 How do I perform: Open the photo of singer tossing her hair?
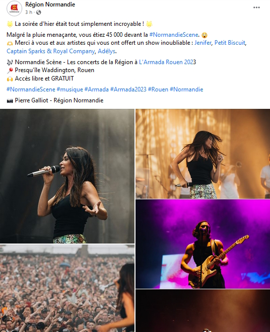pos(203,154)
